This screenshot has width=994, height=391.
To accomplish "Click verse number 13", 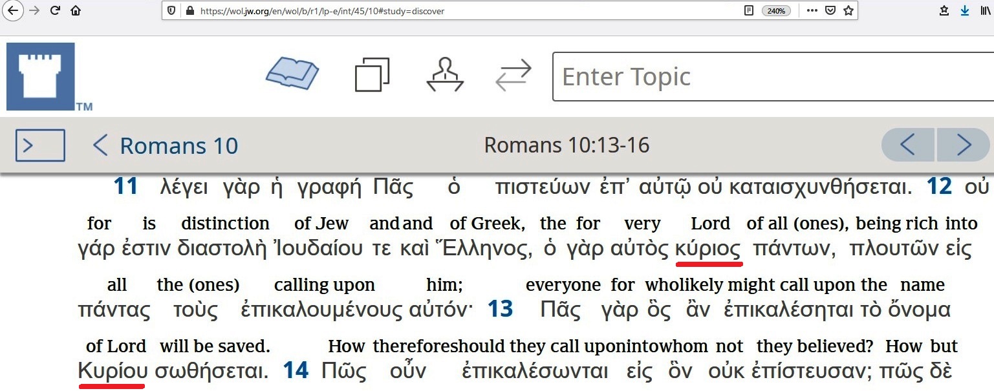I will click(500, 310).
